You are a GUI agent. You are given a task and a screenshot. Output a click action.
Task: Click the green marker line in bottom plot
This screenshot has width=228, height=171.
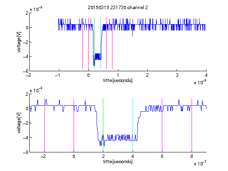(x=103, y=125)
